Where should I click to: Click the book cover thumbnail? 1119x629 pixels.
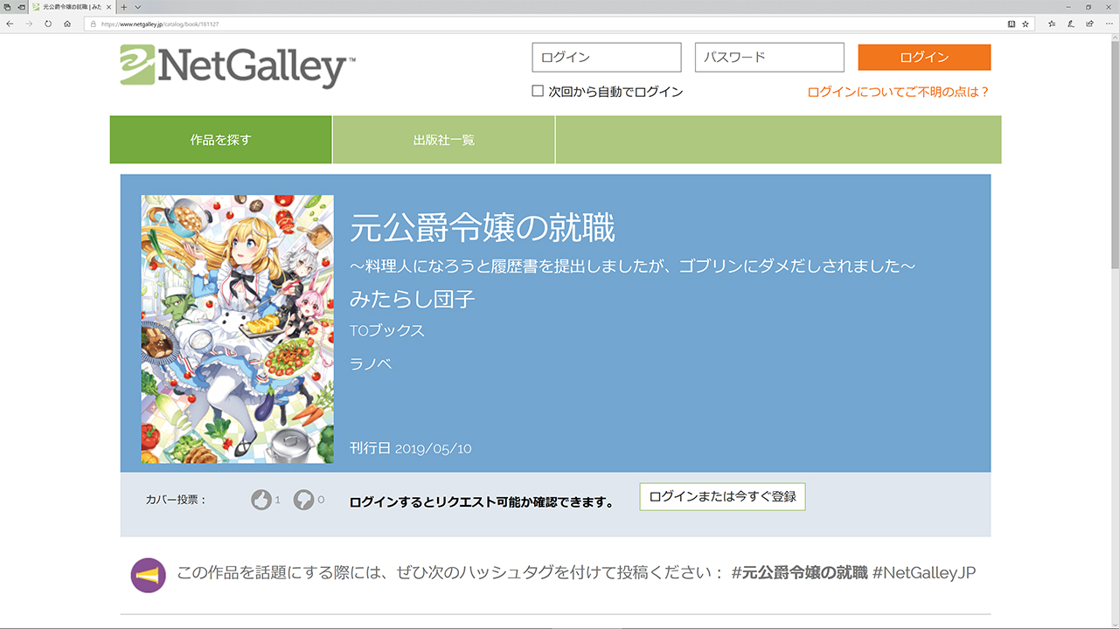pyautogui.click(x=237, y=328)
